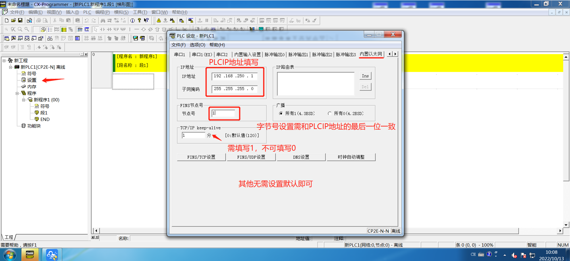The image size is (570, 261).
Task: Click the 子网掩码 input field
Action: [x=235, y=89]
